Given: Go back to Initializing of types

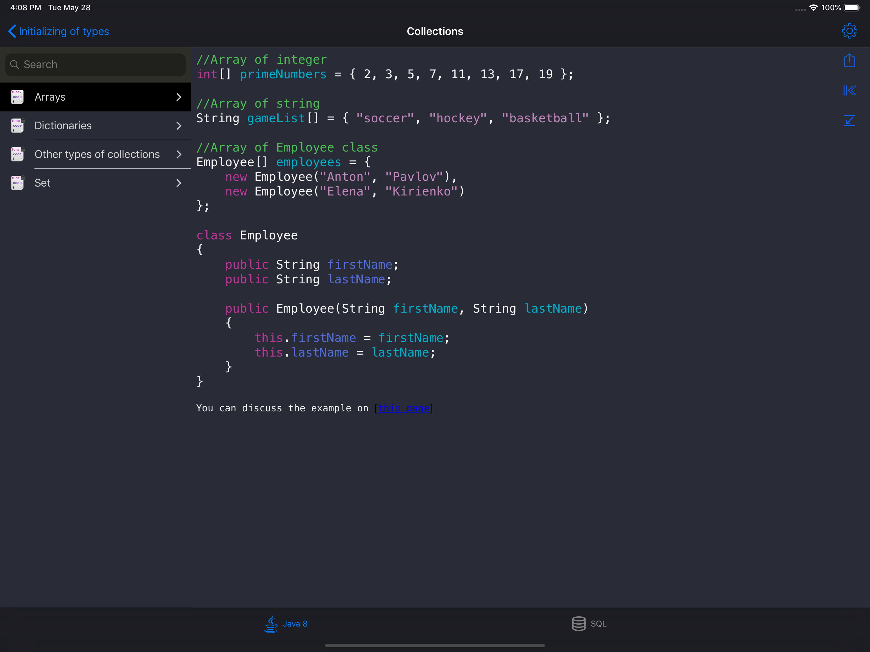Looking at the screenshot, I should [59, 31].
